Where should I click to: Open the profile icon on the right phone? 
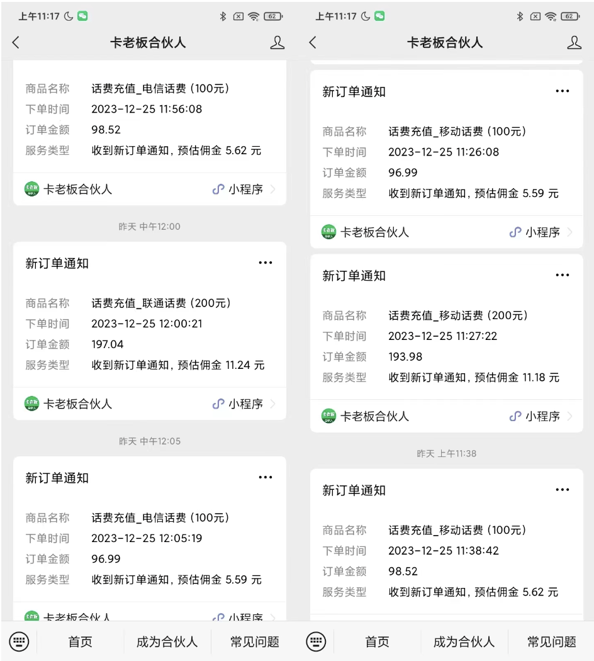point(574,43)
